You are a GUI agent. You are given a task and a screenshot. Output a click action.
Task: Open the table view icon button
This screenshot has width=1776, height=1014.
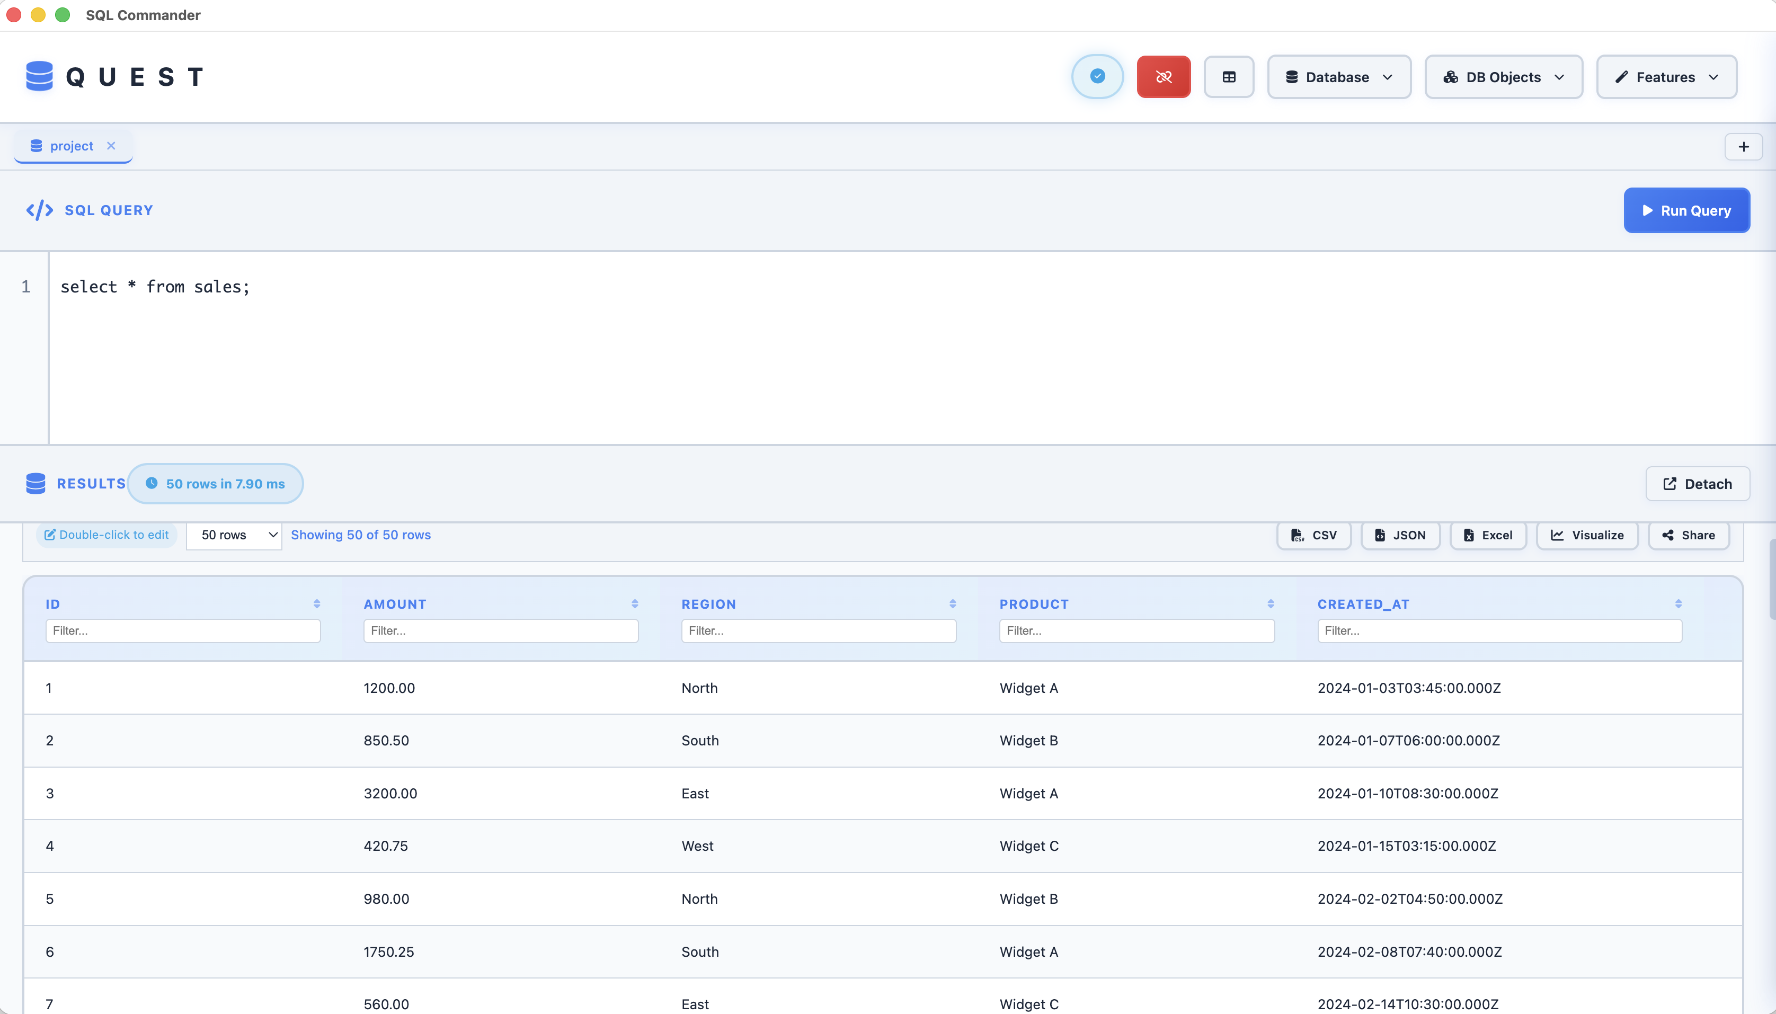(x=1229, y=77)
